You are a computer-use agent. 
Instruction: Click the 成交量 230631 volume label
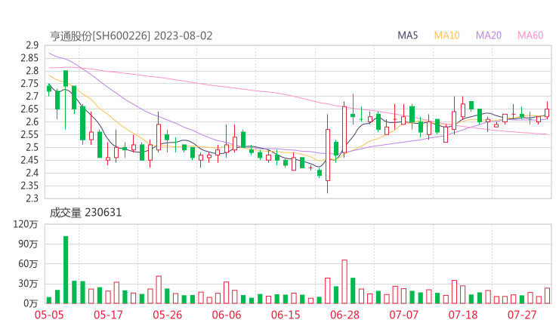85,213
